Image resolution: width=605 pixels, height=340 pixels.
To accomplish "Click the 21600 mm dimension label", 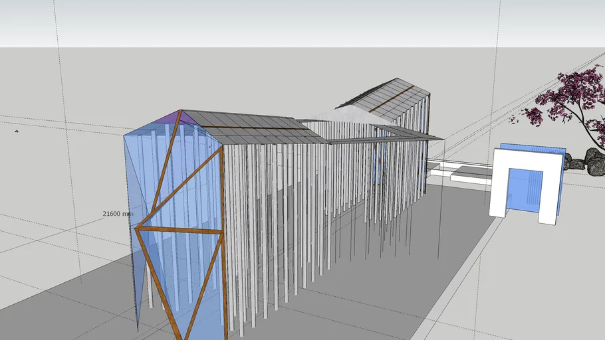I will [118, 214].
